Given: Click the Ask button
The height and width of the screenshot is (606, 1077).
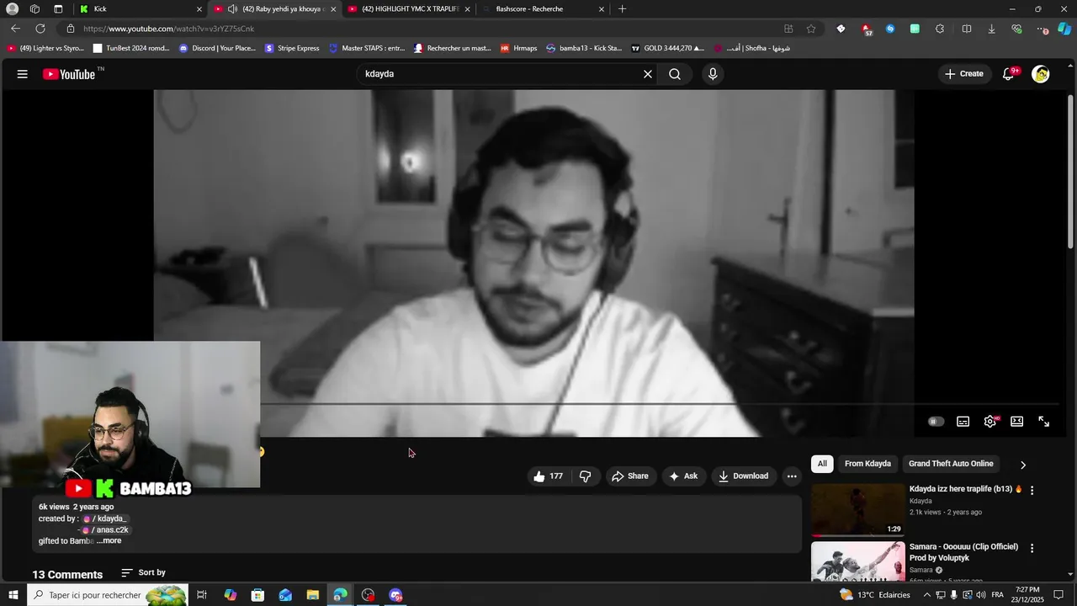Looking at the screenshot, I should point(683,476).
